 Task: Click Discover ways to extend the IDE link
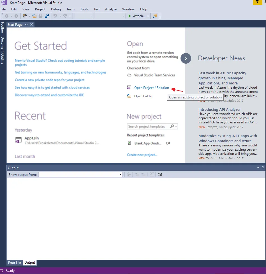coord(49,95)
